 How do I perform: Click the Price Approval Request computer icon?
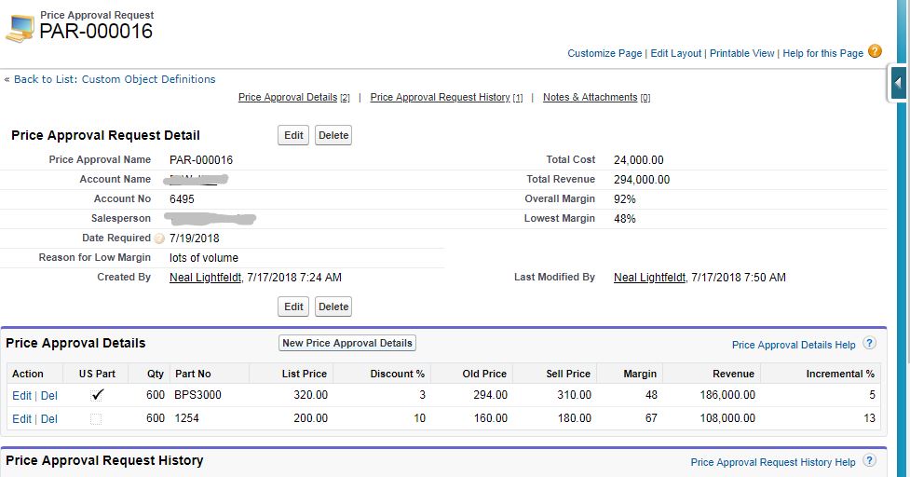(x=20, y=30)
